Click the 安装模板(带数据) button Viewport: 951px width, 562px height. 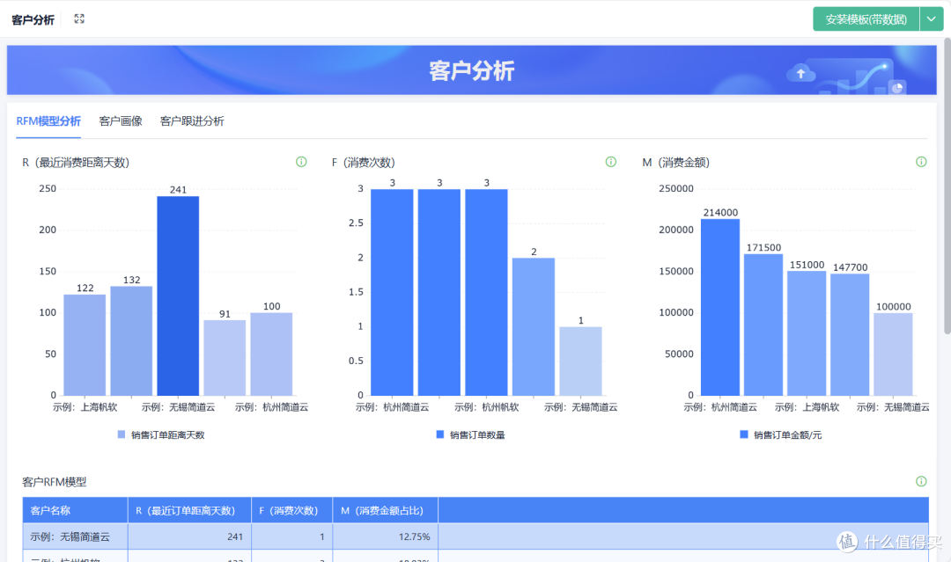tap(866, 19)
